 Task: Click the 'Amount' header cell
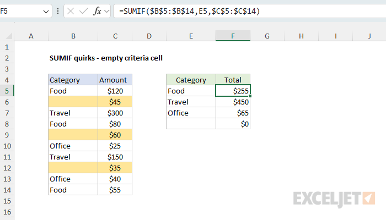coord(115,80)
